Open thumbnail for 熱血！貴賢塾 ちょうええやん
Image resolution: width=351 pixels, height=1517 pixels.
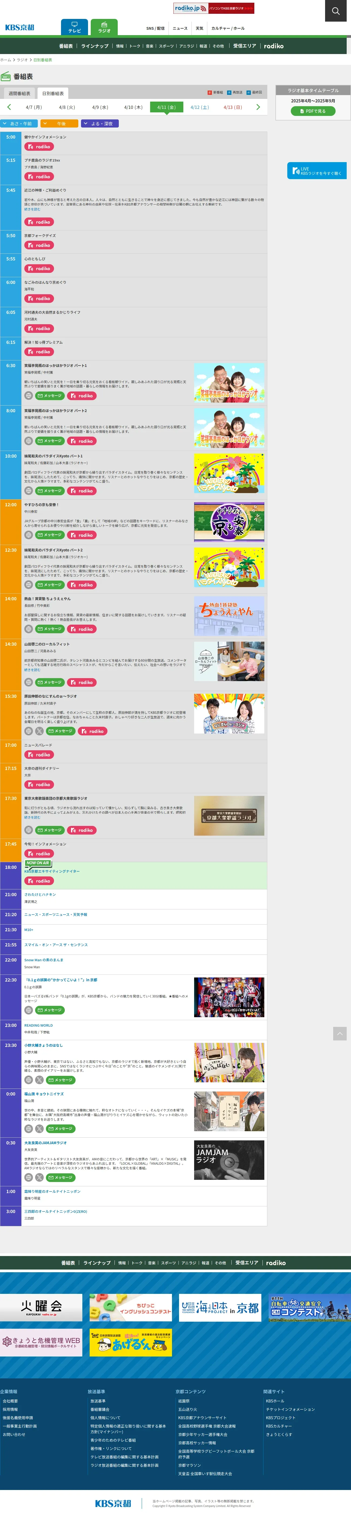click(229, 617)
